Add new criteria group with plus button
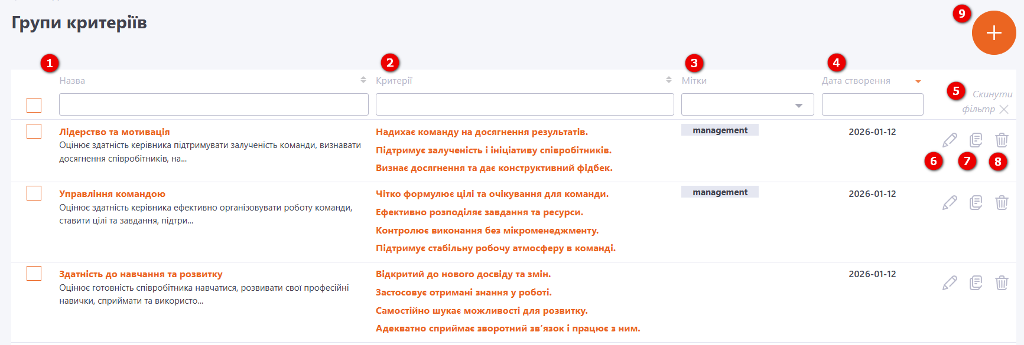The image size is (1024, 345). point(994,32)
